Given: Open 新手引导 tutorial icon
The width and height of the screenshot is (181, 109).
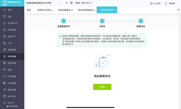Looking at the screenshot, I should point(4,96).
